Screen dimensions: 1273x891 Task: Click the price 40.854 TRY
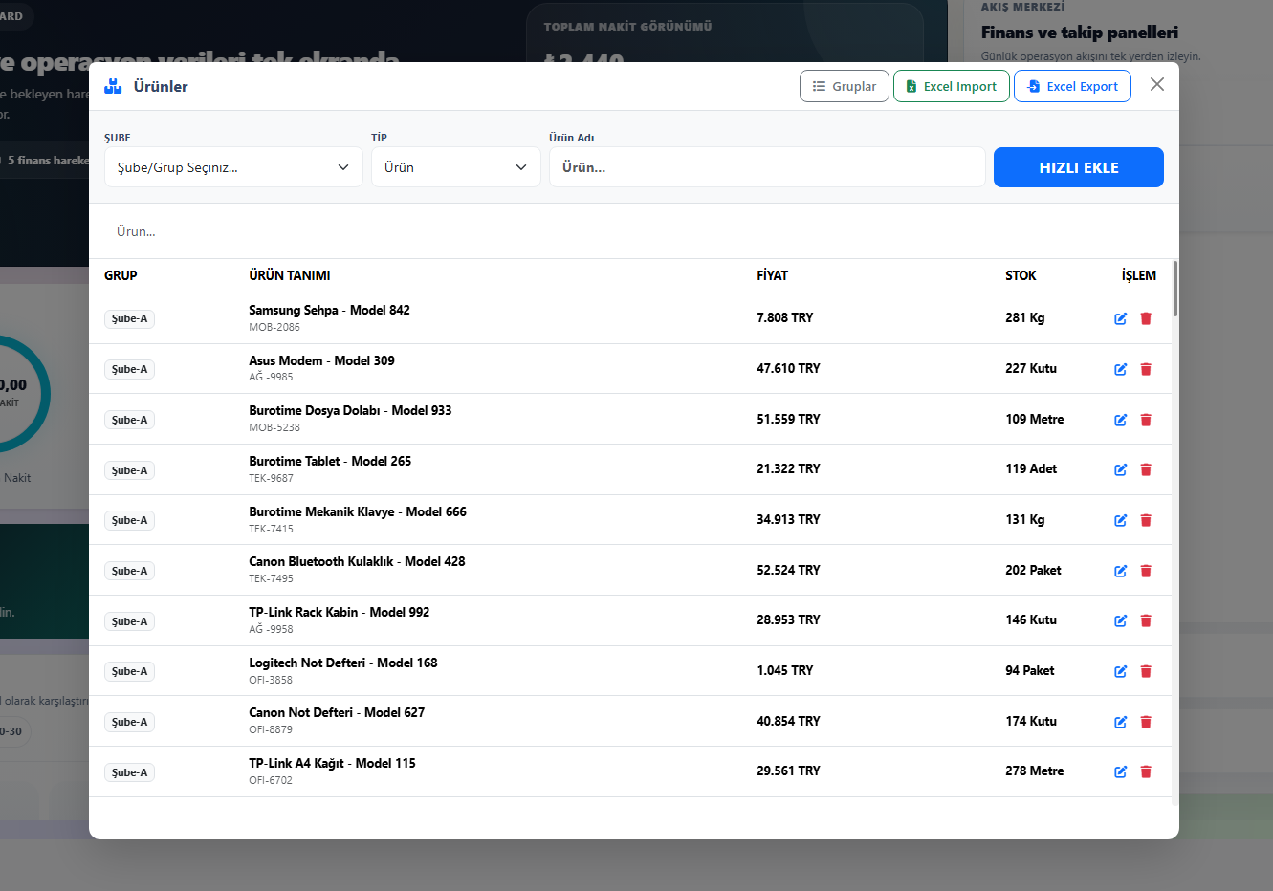click(x=788, y=721)
